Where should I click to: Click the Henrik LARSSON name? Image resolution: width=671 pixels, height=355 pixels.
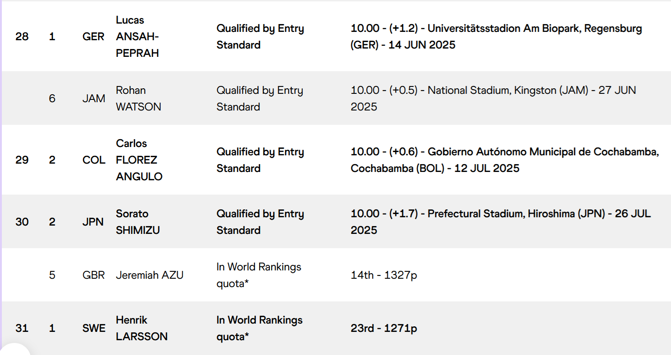point(142,328)
